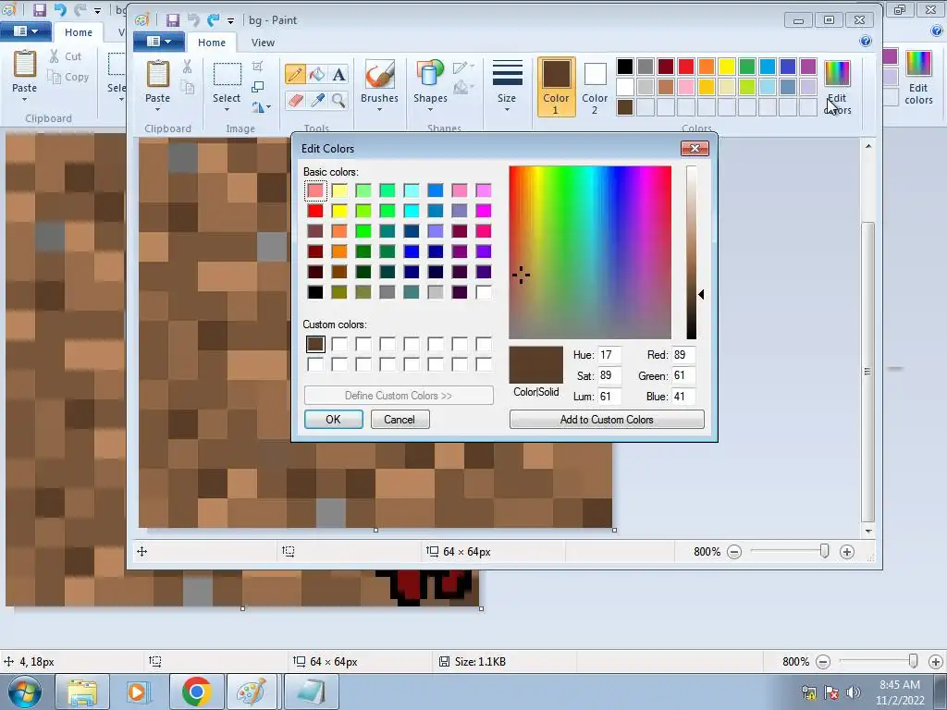
Task: Select the Text tool letter A
Action: [338, 74]
